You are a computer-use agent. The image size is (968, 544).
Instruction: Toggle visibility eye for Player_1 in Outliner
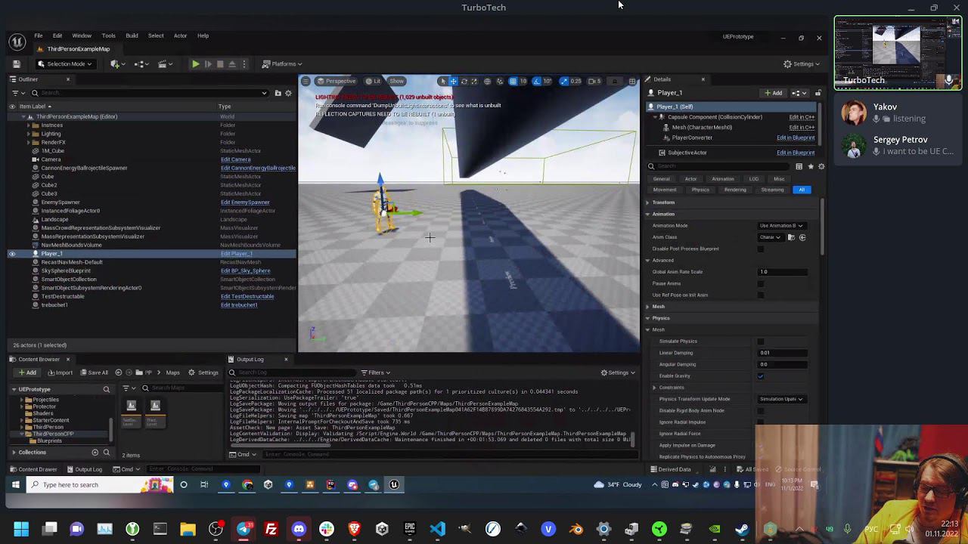pos(12,254)
